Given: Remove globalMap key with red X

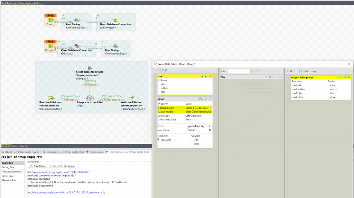Looking at the screenshot, I should click(x=209, y=130).
